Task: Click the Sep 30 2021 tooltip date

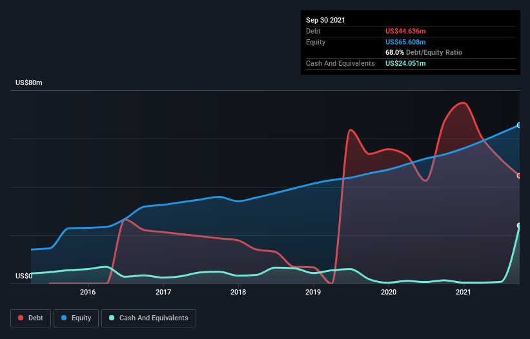Action: pyautogui.click(x=325, y=20)
